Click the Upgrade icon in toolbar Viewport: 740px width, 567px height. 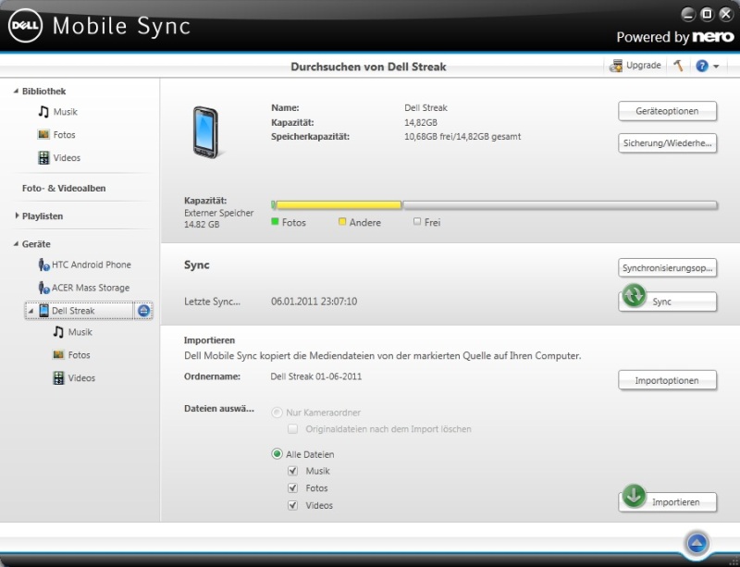(617, 66)
